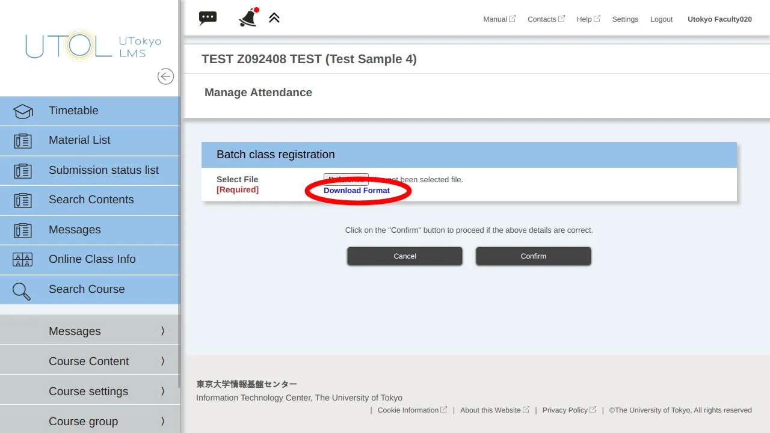This screenshot has width=770, height=433.
Task: Click the Download Format link
Action: point(357,191)
